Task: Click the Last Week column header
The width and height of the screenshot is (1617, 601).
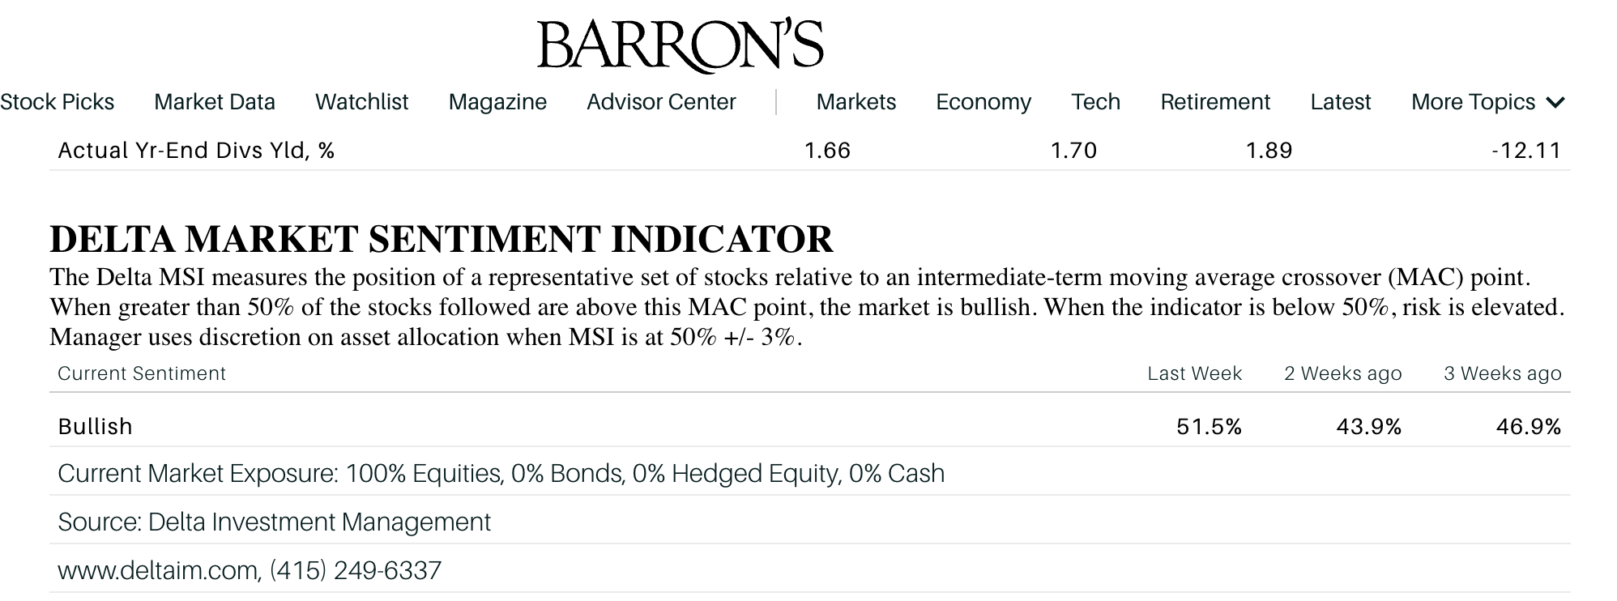Action: pos(1194,373)
